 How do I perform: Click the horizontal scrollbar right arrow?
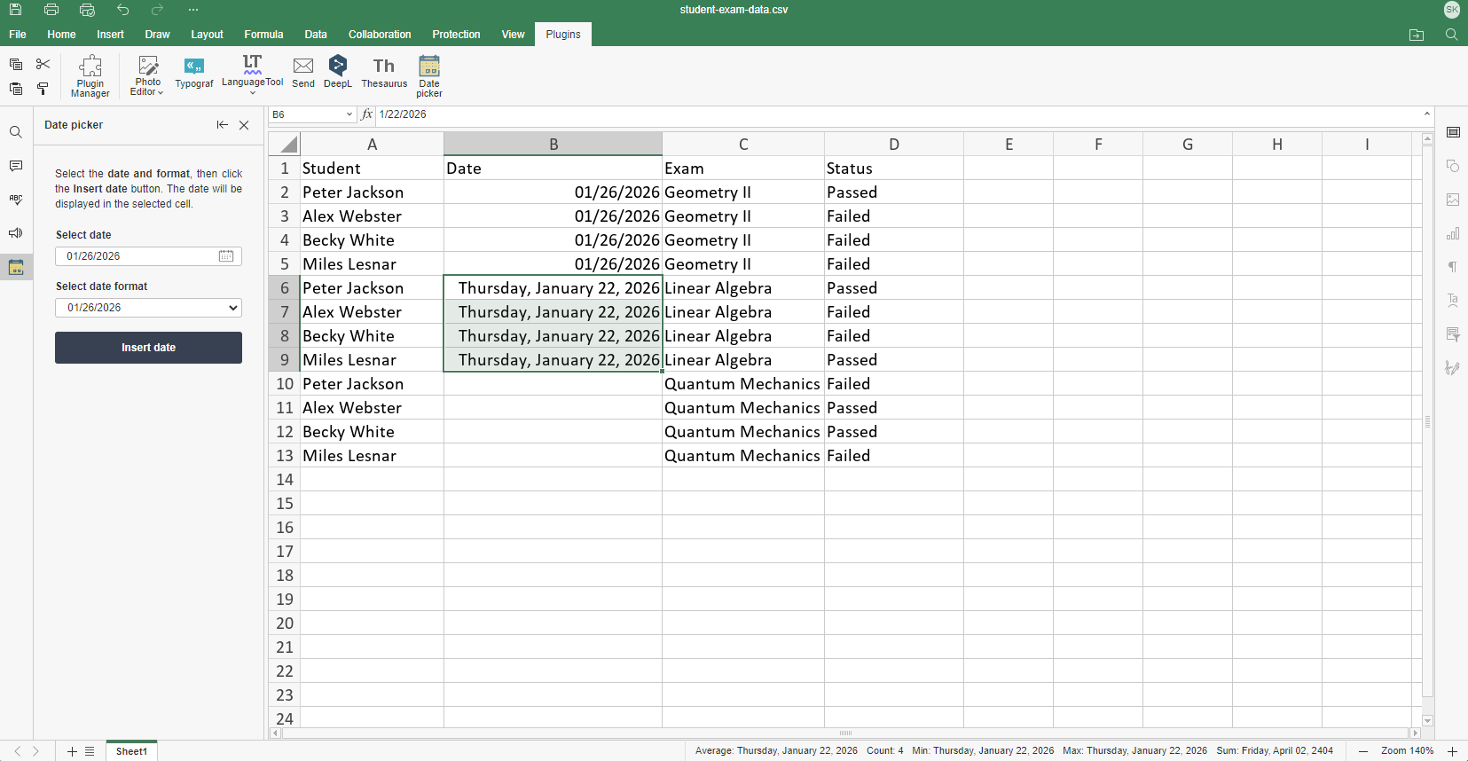1415,734
